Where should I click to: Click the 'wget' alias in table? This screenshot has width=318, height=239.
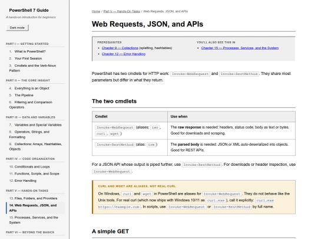tap(114, 134)
